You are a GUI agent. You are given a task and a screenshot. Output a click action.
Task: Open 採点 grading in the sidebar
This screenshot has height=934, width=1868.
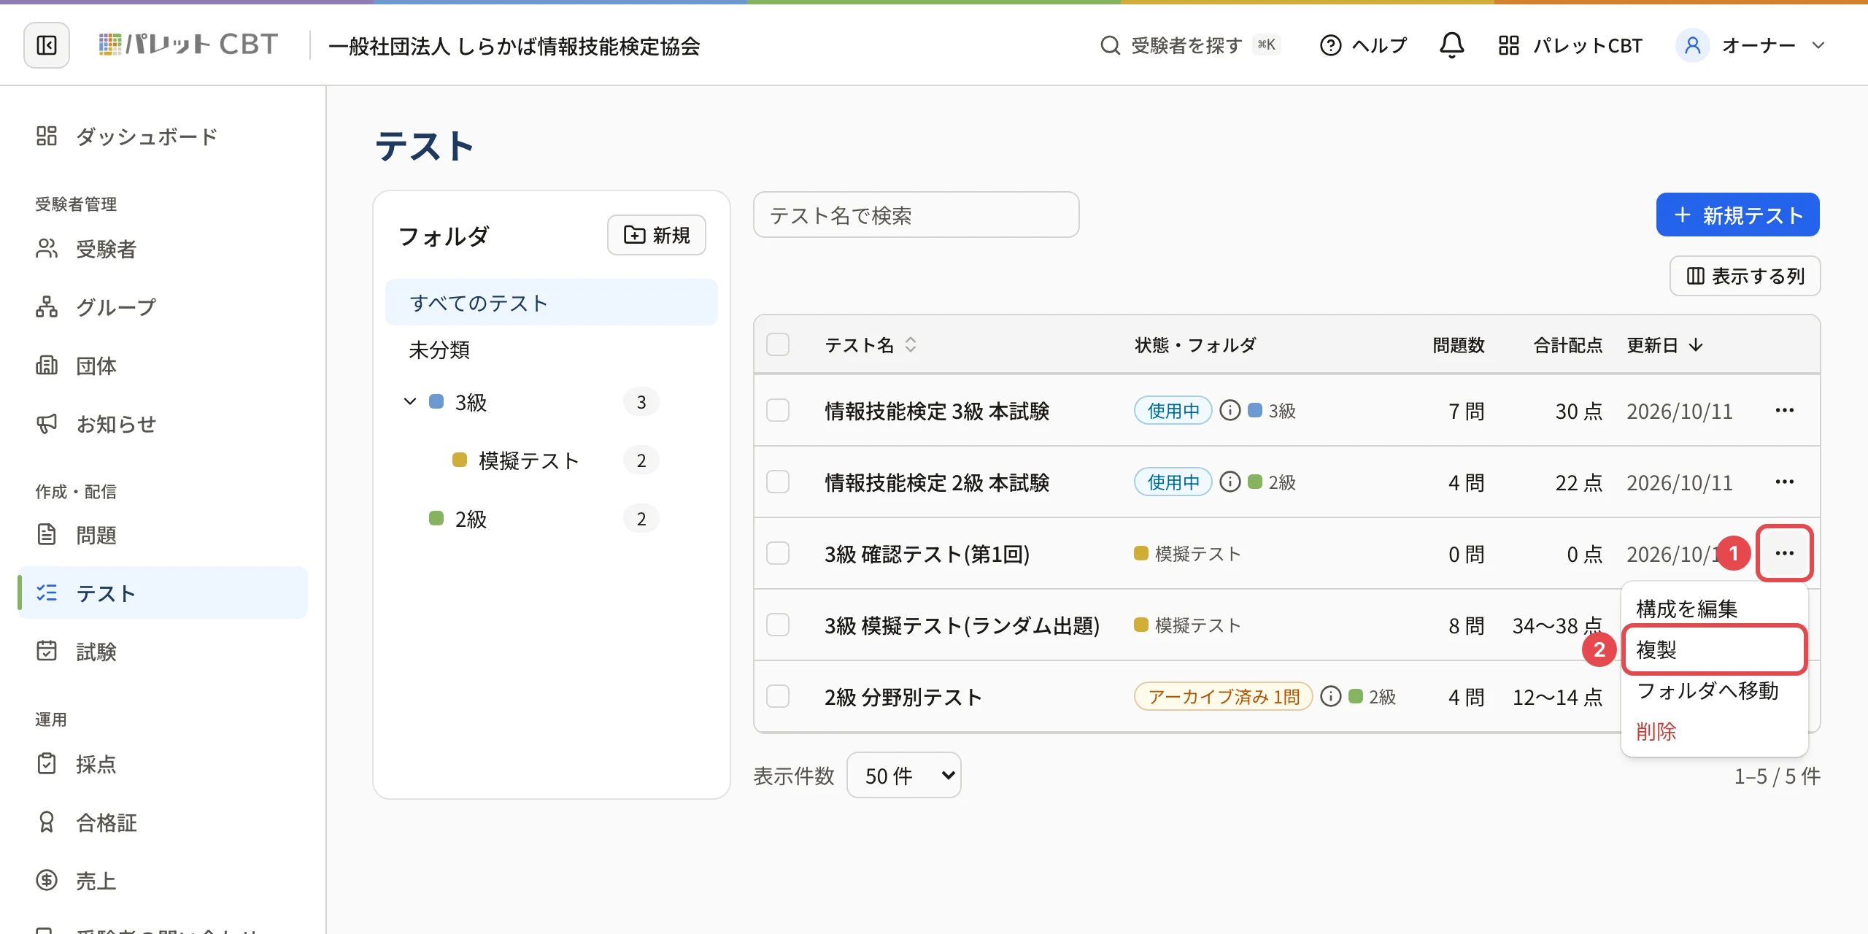pyautogui.click(x=163, y=764)
